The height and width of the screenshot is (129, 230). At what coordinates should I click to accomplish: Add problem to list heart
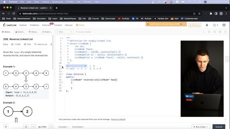[41, 44]
